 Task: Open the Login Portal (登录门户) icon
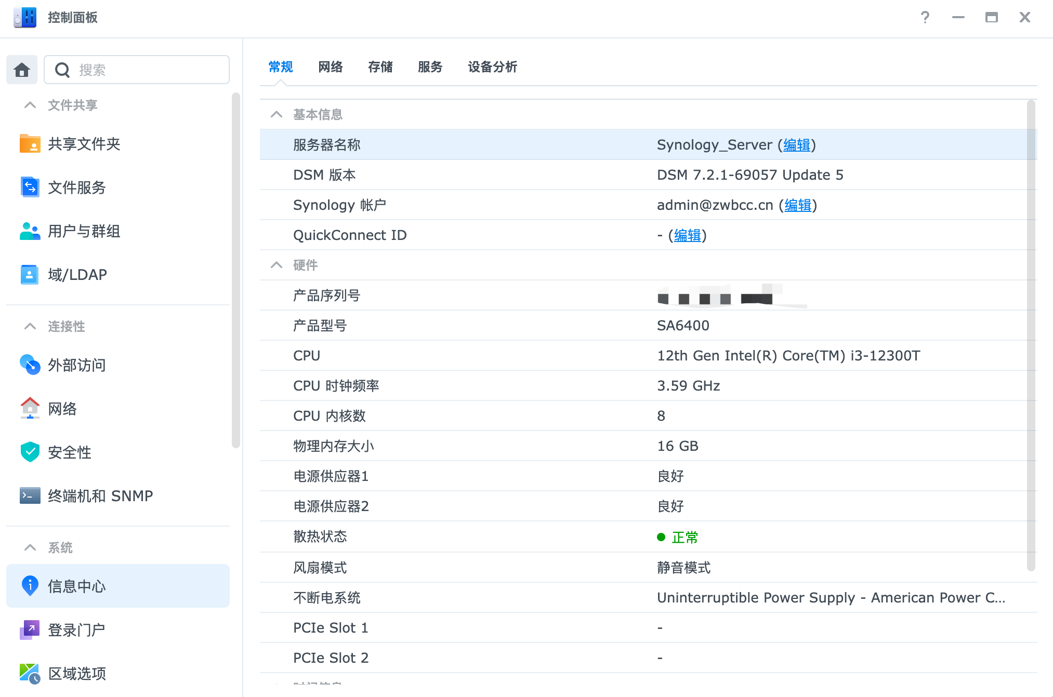tap(30, 629)
